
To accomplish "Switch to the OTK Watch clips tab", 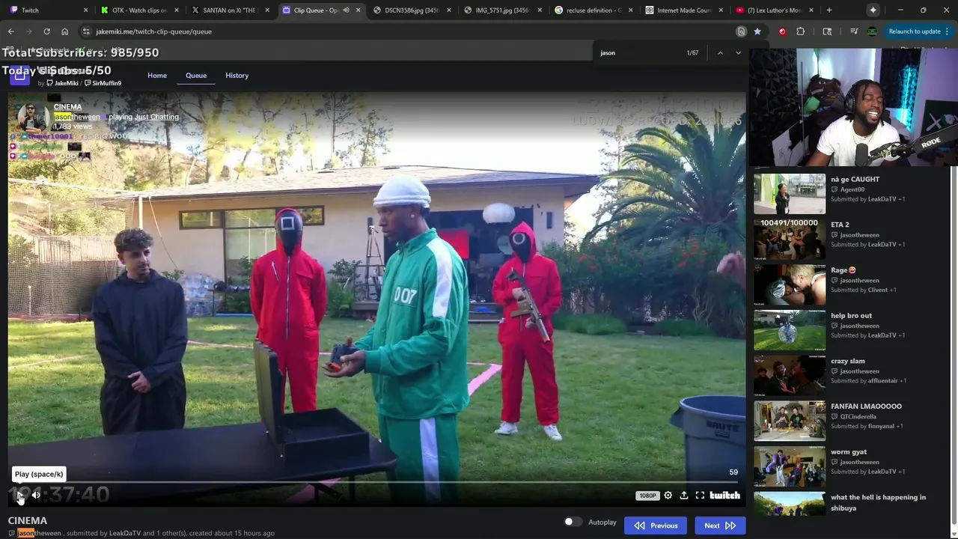I will [139, 10].
